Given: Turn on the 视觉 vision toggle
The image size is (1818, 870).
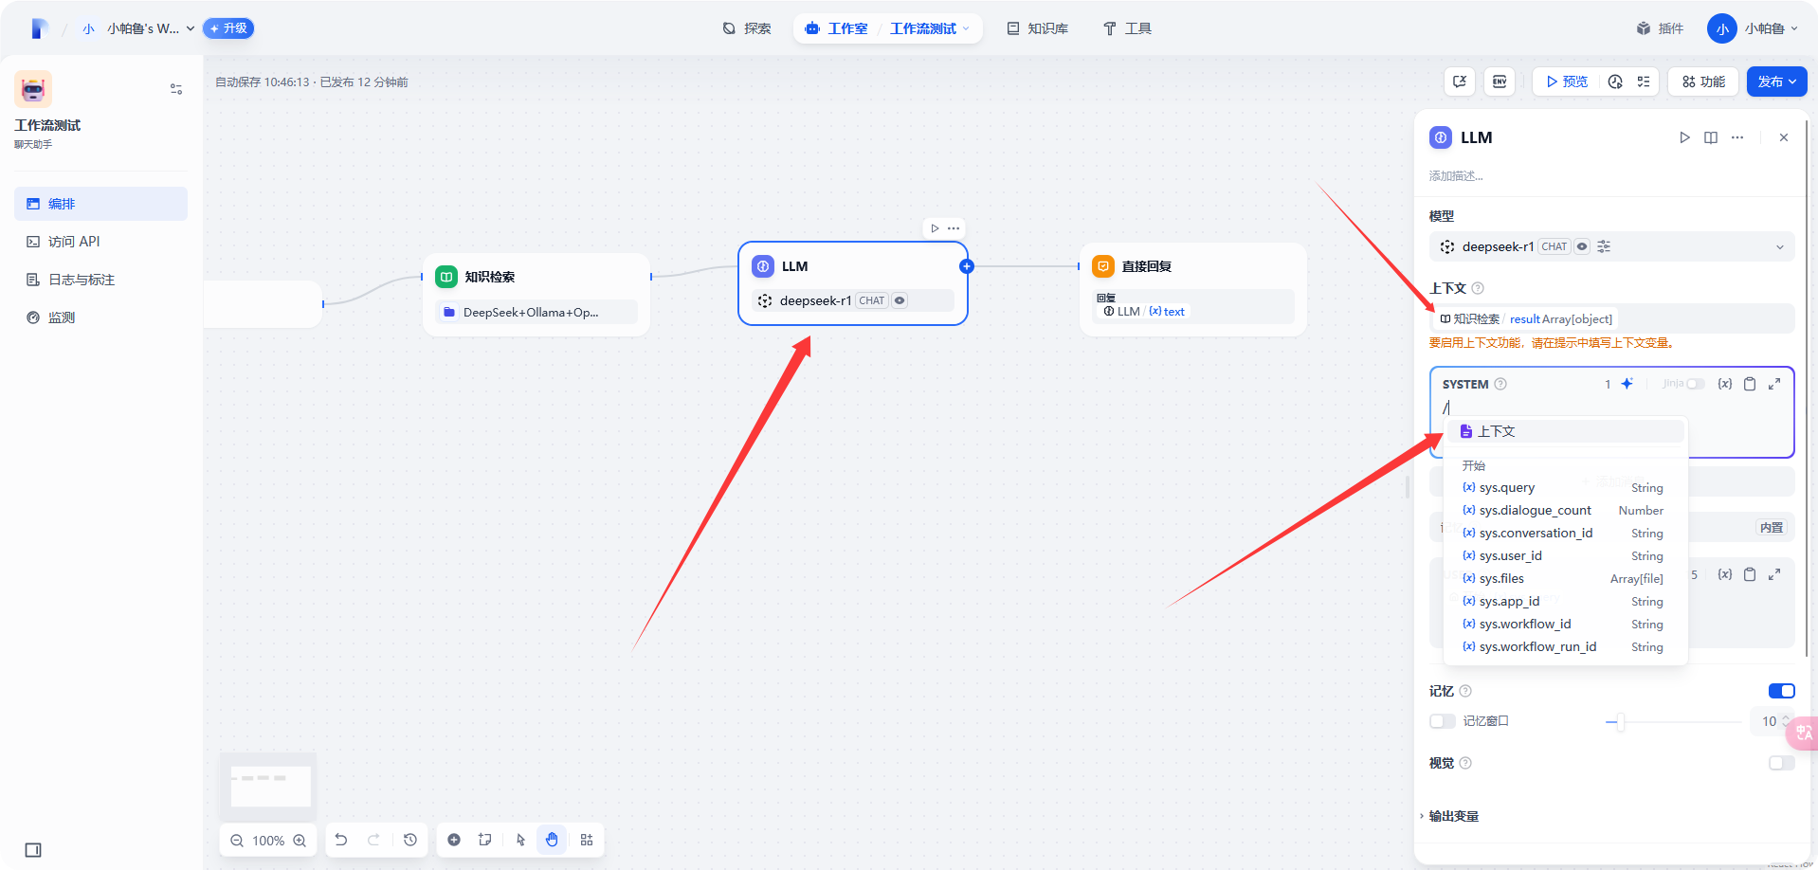Looking at the screenshot, I should pos(1781,763).
